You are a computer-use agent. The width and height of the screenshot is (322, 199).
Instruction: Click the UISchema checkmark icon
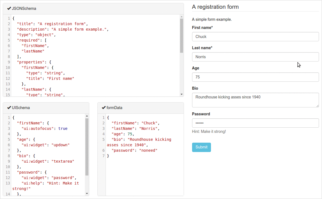click(9, 108)
